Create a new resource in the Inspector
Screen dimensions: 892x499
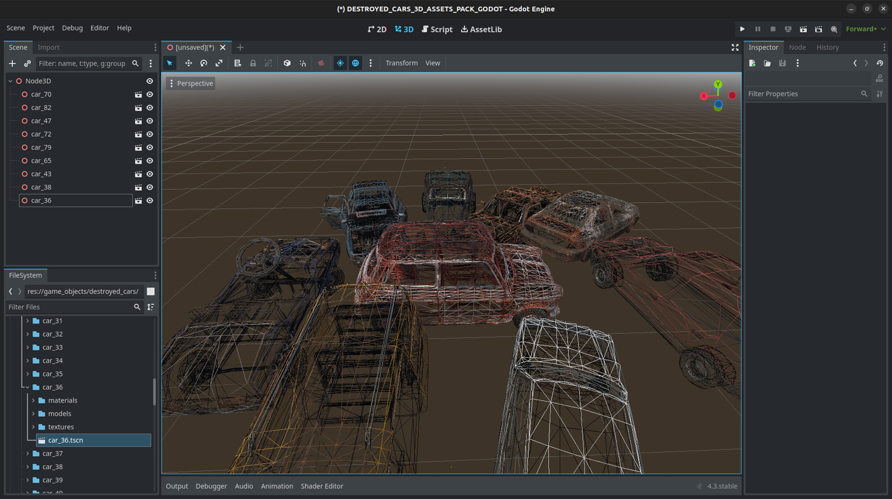click(x=752, y=63)
